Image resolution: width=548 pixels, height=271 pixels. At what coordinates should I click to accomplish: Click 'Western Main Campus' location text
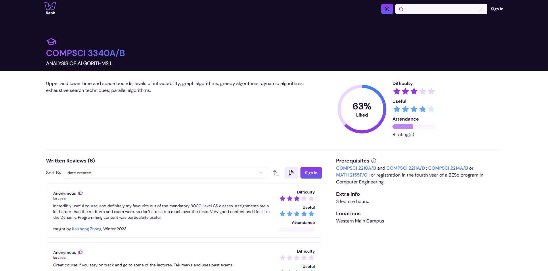pyautogui.click(x=360, y=221)
